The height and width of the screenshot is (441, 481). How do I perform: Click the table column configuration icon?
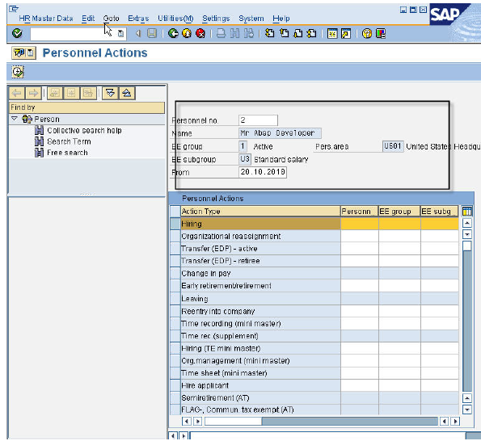467,211
